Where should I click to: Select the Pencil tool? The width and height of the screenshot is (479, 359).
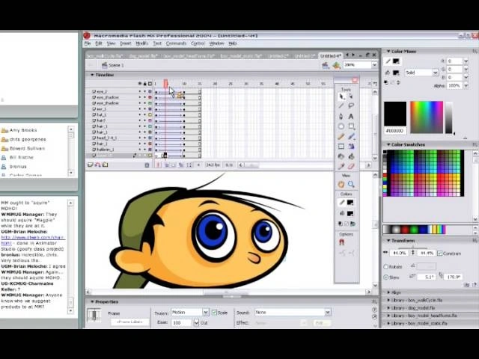pos(341,136)
